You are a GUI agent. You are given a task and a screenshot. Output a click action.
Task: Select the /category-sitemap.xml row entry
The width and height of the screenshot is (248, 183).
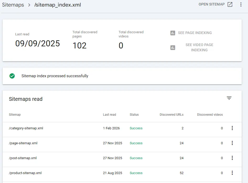[x=26, y=128]
